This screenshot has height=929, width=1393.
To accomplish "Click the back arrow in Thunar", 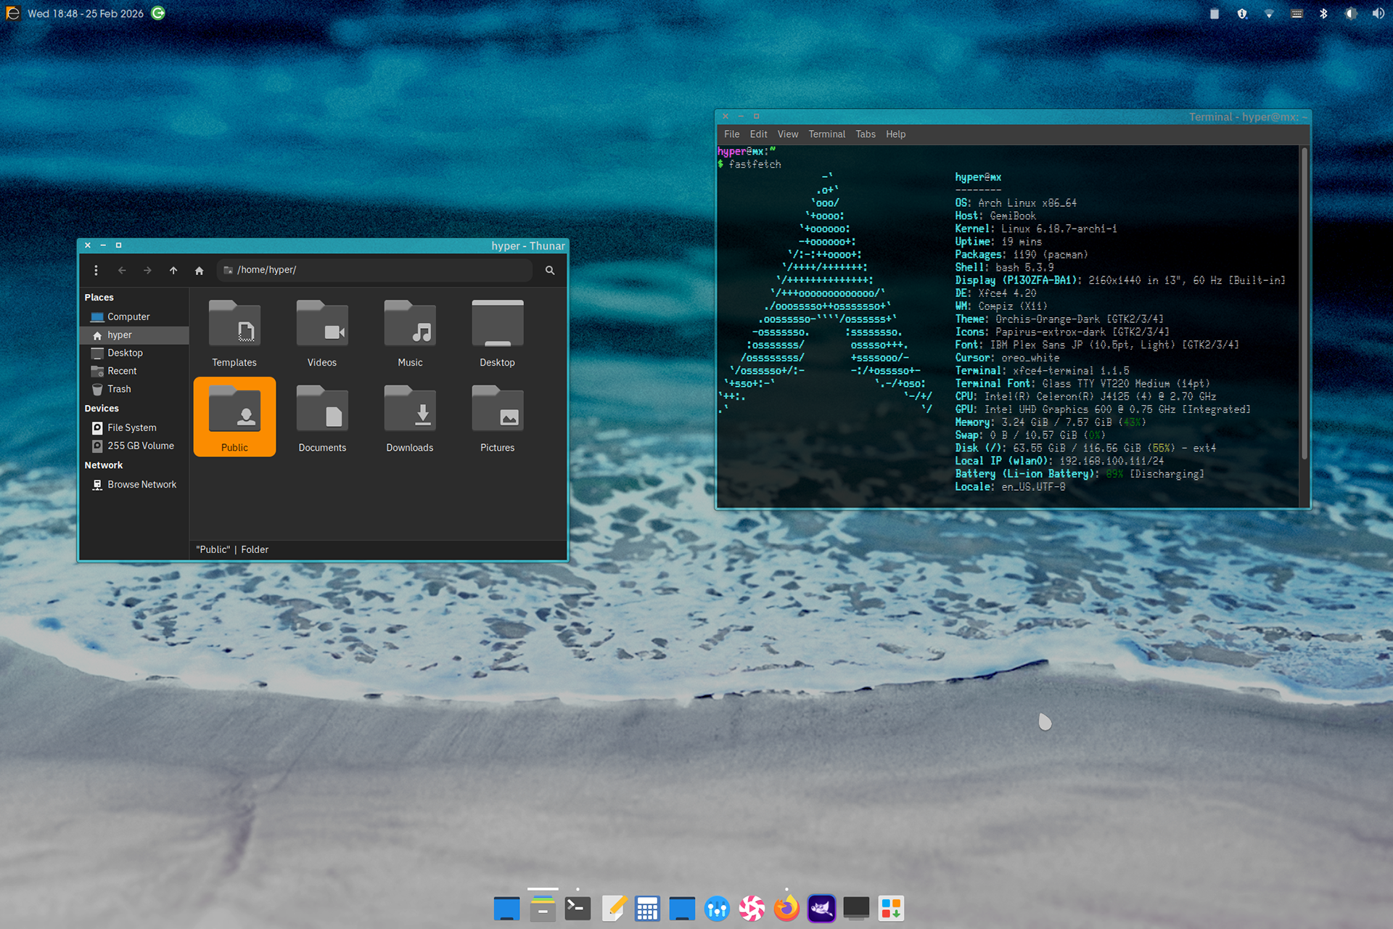I will (x=122, y=270).
